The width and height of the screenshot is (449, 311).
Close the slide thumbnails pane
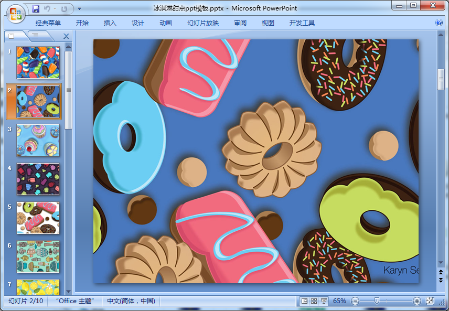(x=66, y=36)
